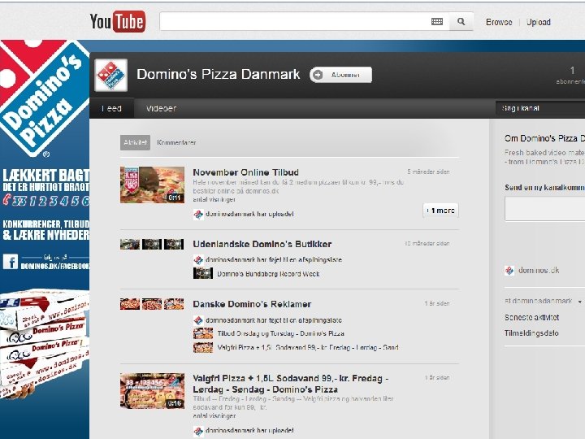Viewport: 585px width, 439px height.
Task: Click the Bundaberg Record Week small thumbnail
Action: pyautogui.click(x=203, y=274)
